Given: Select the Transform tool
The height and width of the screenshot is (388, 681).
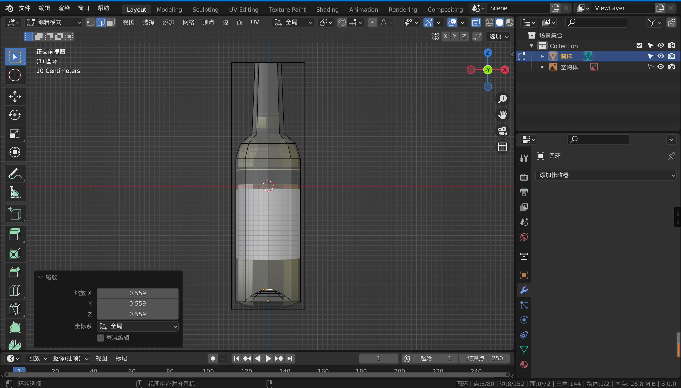Looking at the screenshot, I should 15,152.
